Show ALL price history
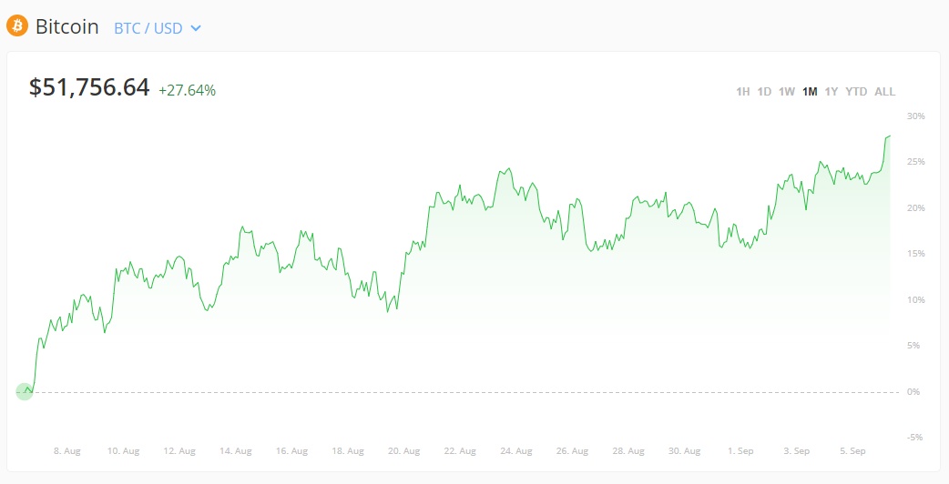Image resolution: width=949 pixels, height=484 pixels. point(884,91)
